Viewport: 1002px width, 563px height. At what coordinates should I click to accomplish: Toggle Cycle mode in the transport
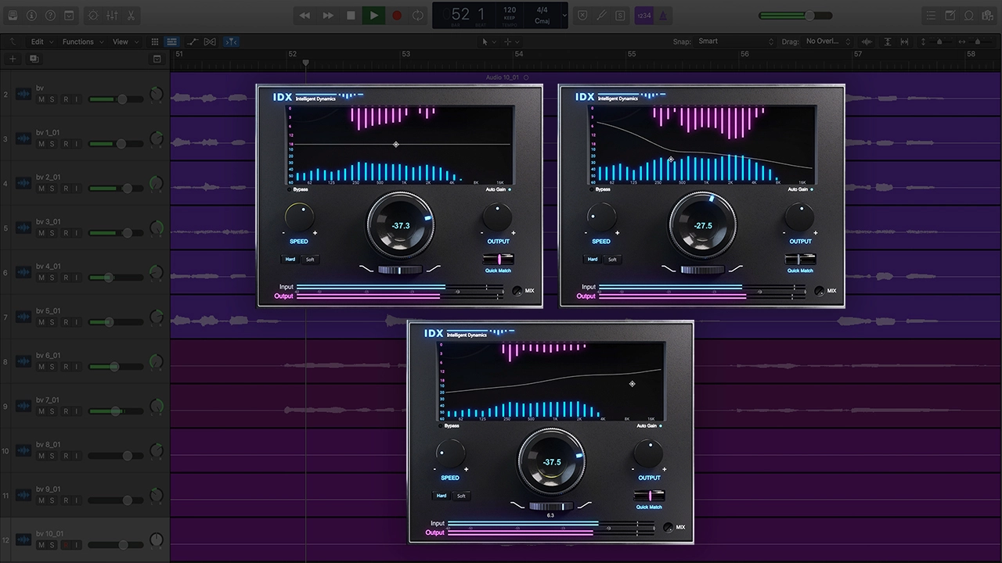419,15
